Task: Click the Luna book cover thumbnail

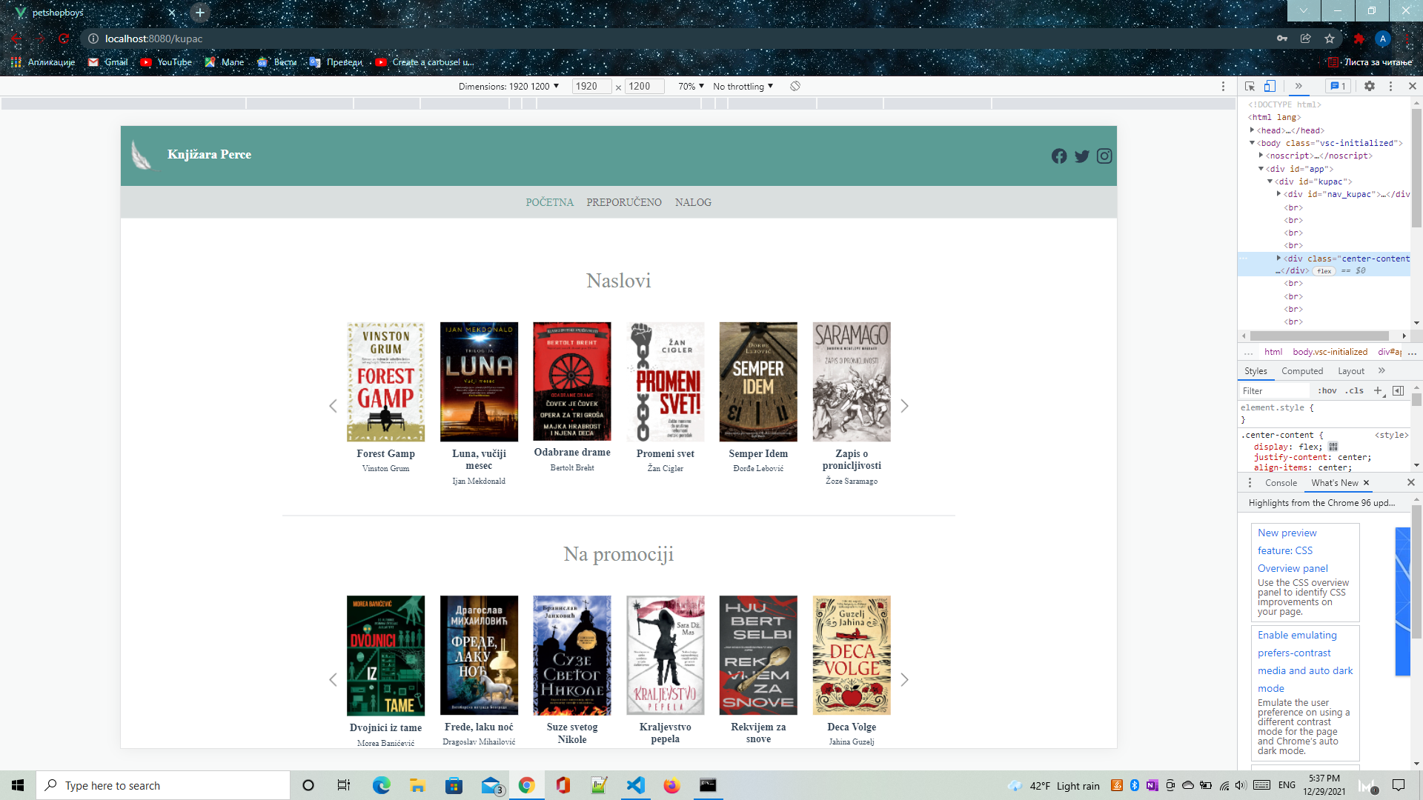Action: point(479,382)
